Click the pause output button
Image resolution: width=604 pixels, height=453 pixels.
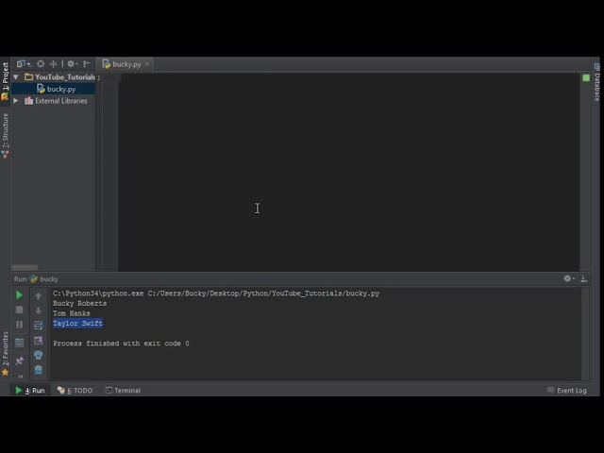[19, 325]
